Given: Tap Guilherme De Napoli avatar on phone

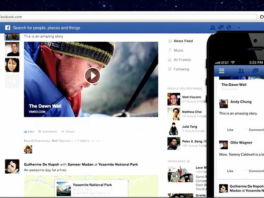Looking at the screenshot, I should [x=223, y=188].
